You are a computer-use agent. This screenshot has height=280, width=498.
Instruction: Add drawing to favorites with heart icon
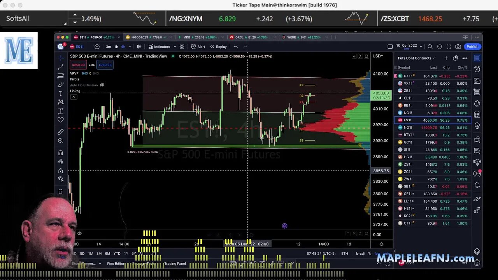(x=60, y=120)
